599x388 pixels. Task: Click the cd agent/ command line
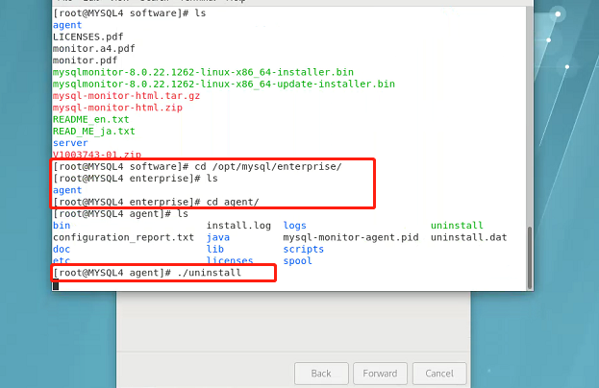click(x=156, y=202)
